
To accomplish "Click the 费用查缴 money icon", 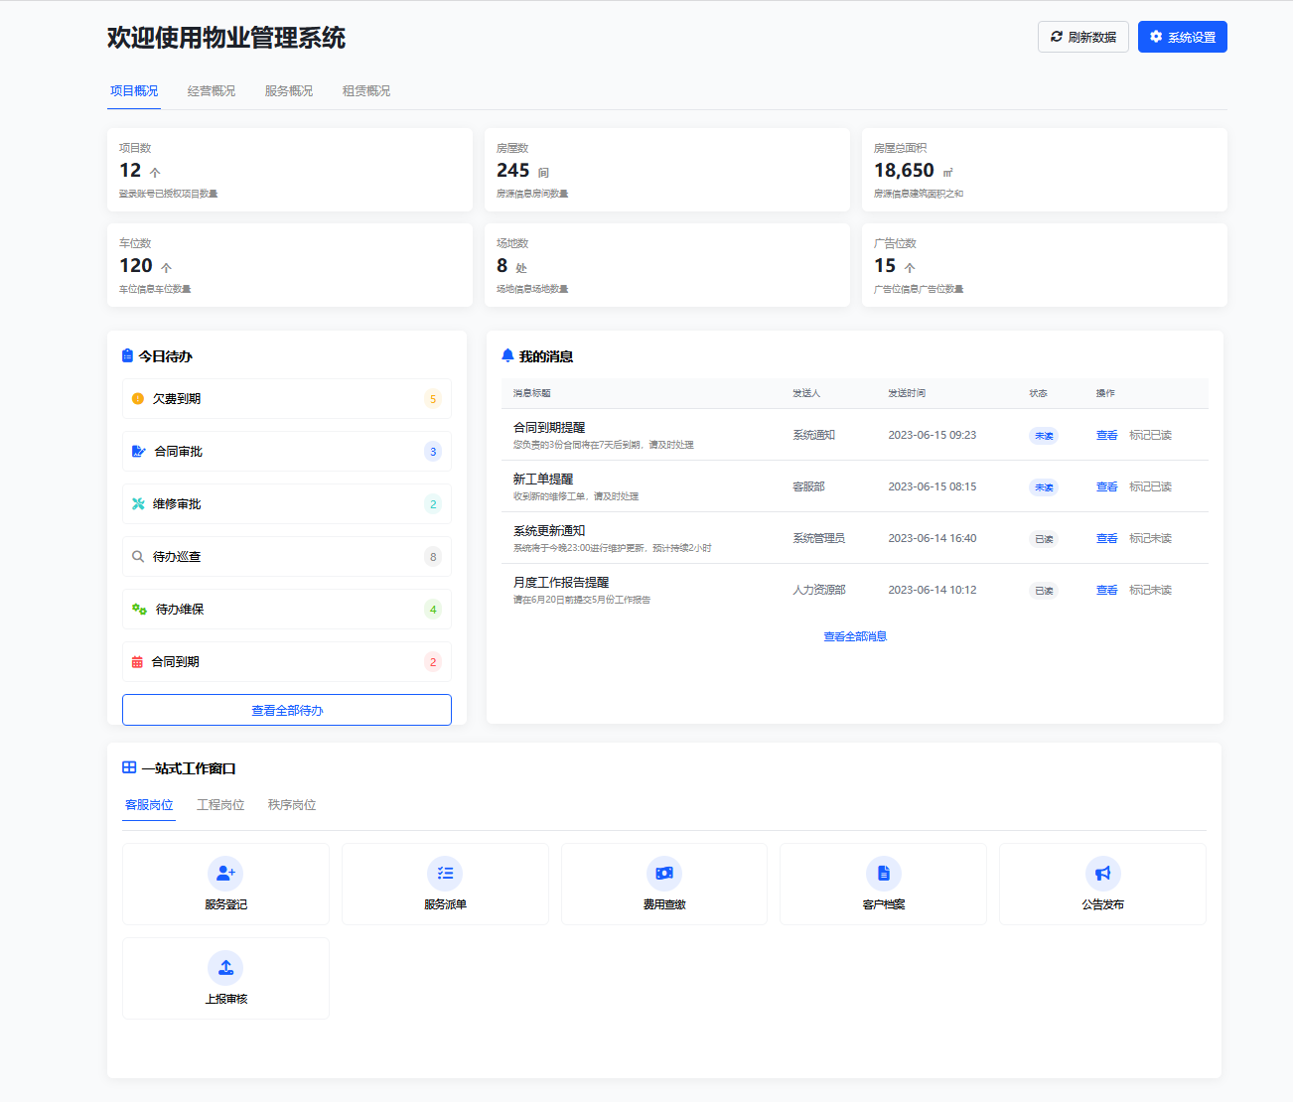I will (x=664, y=873).
